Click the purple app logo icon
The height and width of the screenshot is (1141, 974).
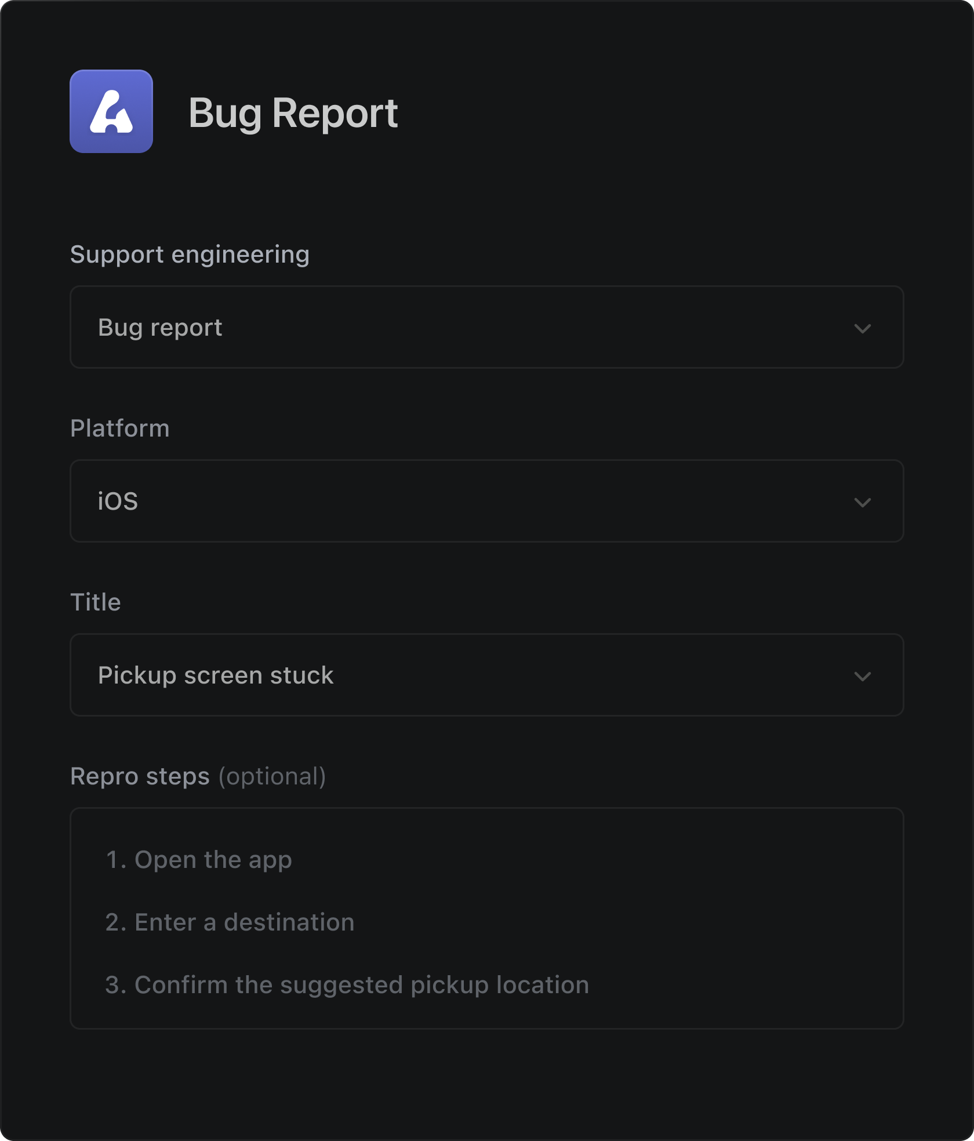click(x=111, y=111)
